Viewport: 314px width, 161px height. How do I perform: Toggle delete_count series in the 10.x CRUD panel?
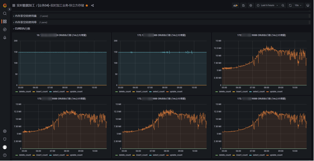(25, 92)
